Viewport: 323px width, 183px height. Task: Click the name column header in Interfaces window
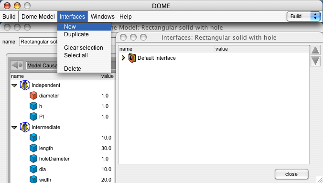click(x=167, y=49)
